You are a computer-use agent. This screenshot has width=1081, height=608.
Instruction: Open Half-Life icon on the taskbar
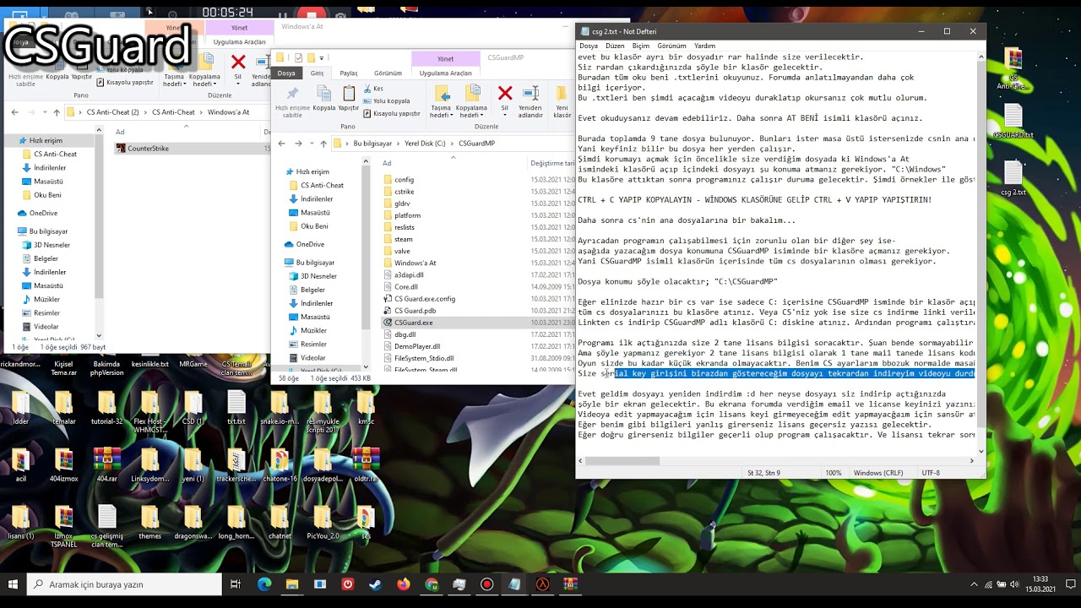[542, 584]
